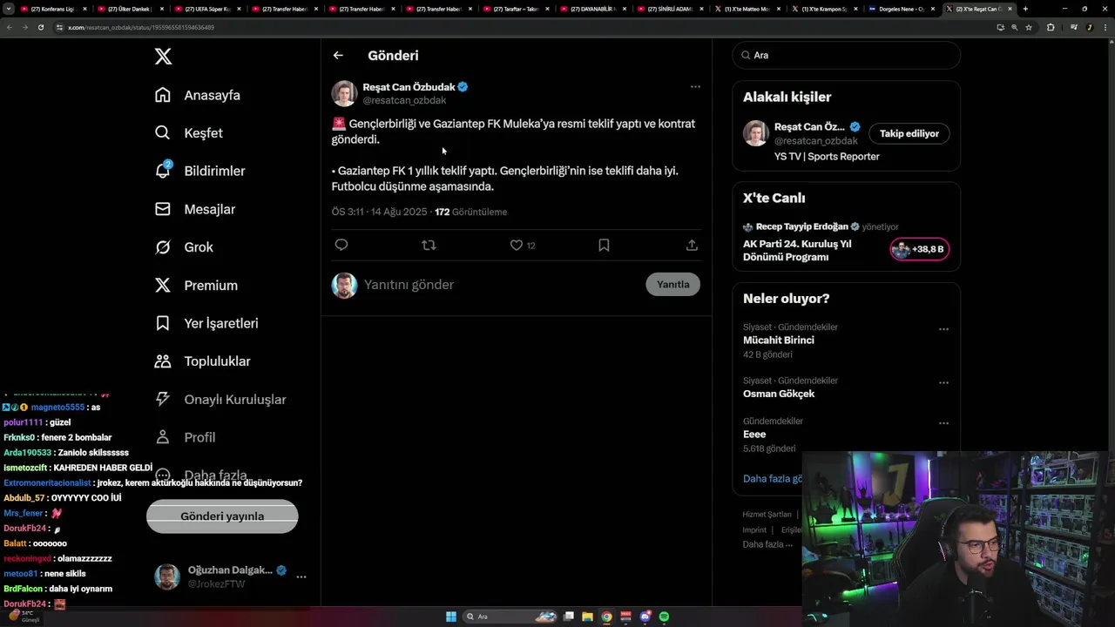
Task: Bookmark the post using bookmark icon
Action: click(x=604, y=246)
